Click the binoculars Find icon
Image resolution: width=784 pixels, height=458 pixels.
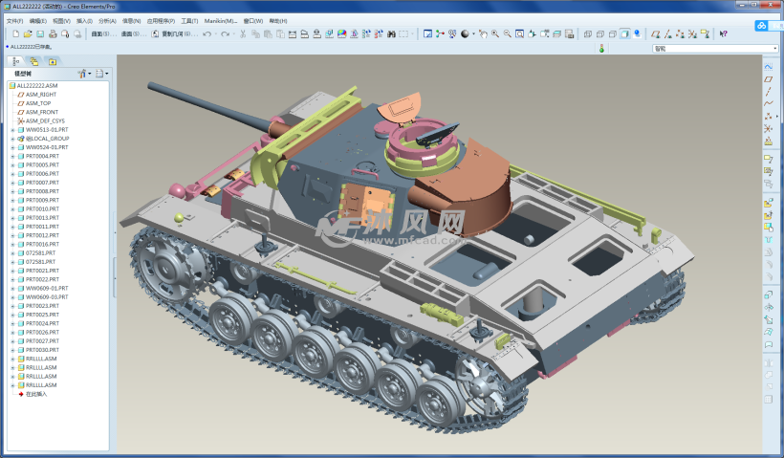coord(391,33)
